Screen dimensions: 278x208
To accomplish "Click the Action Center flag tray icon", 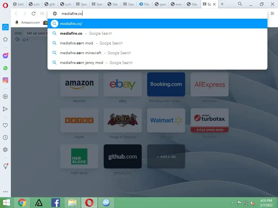I will click(x=239, y=203).
